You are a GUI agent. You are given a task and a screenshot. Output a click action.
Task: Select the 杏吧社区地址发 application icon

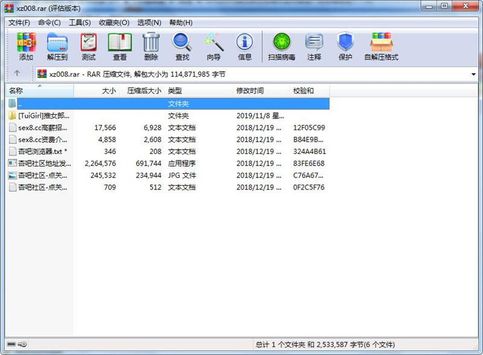coord(12,164)
